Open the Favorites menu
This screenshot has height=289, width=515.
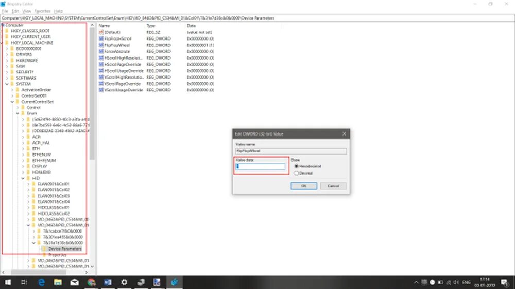point(42,11)
